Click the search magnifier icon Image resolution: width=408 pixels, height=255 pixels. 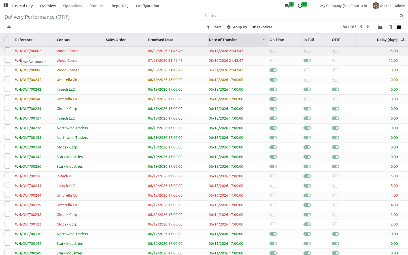[401, 16]
